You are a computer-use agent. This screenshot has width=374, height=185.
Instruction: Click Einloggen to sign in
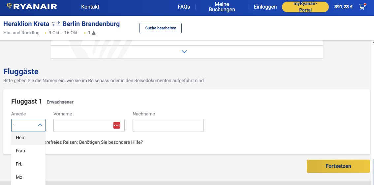[265, 7]
